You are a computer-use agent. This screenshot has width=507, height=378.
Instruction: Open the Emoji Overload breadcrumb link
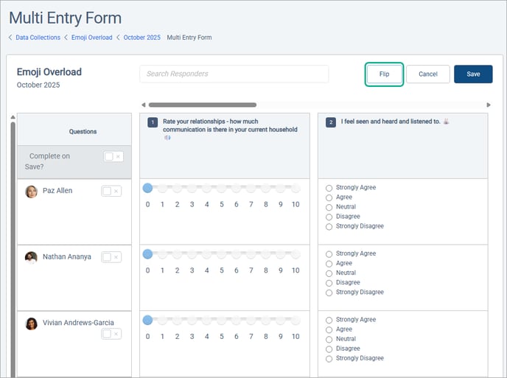[91, 38]
